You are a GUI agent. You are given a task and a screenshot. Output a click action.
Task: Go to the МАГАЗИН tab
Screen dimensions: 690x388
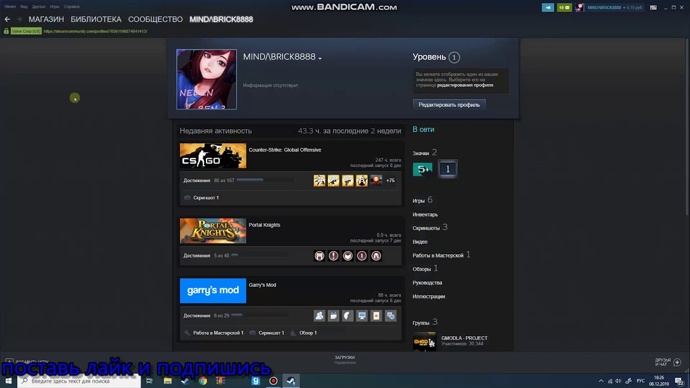(x=46, y=19)
